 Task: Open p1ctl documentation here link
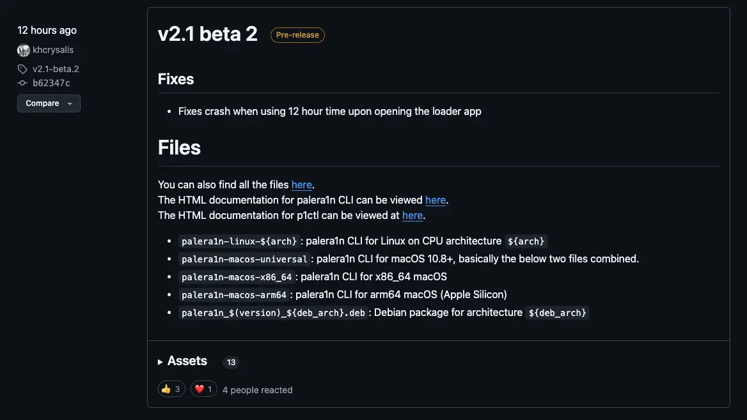tap(412, 215)
